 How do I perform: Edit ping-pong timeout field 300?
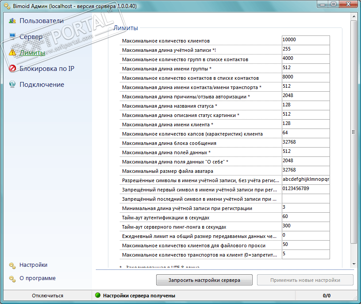[x=306, y=226]
